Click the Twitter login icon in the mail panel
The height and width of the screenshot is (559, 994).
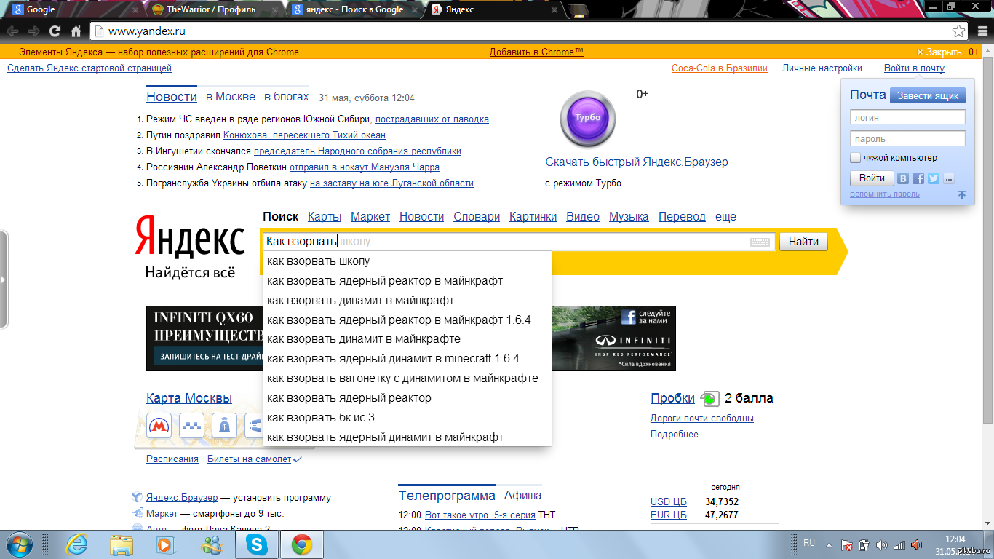pyautogui.click(x=934, y=178)
